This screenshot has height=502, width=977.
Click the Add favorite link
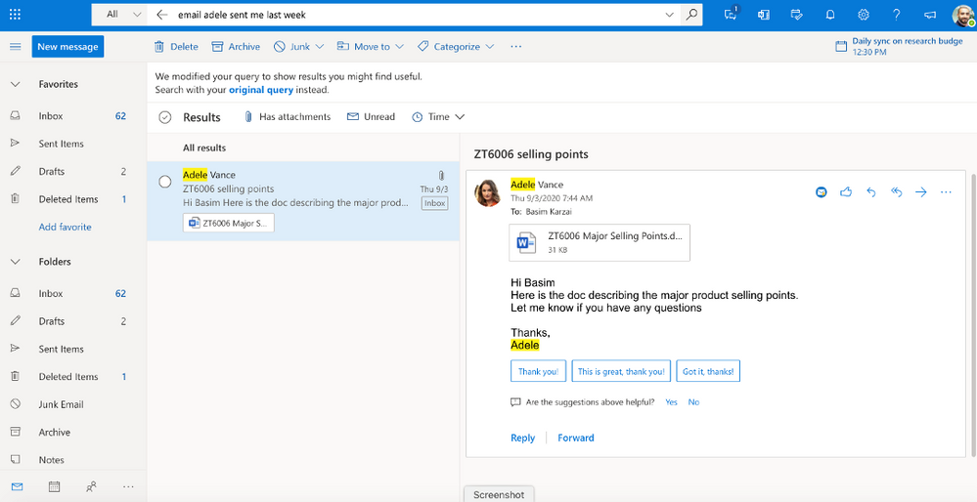point(65,227)
